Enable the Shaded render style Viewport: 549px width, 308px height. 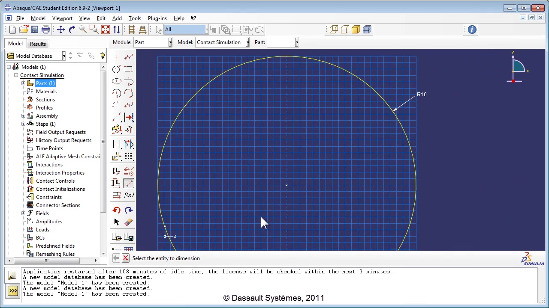tap(356, 30)
